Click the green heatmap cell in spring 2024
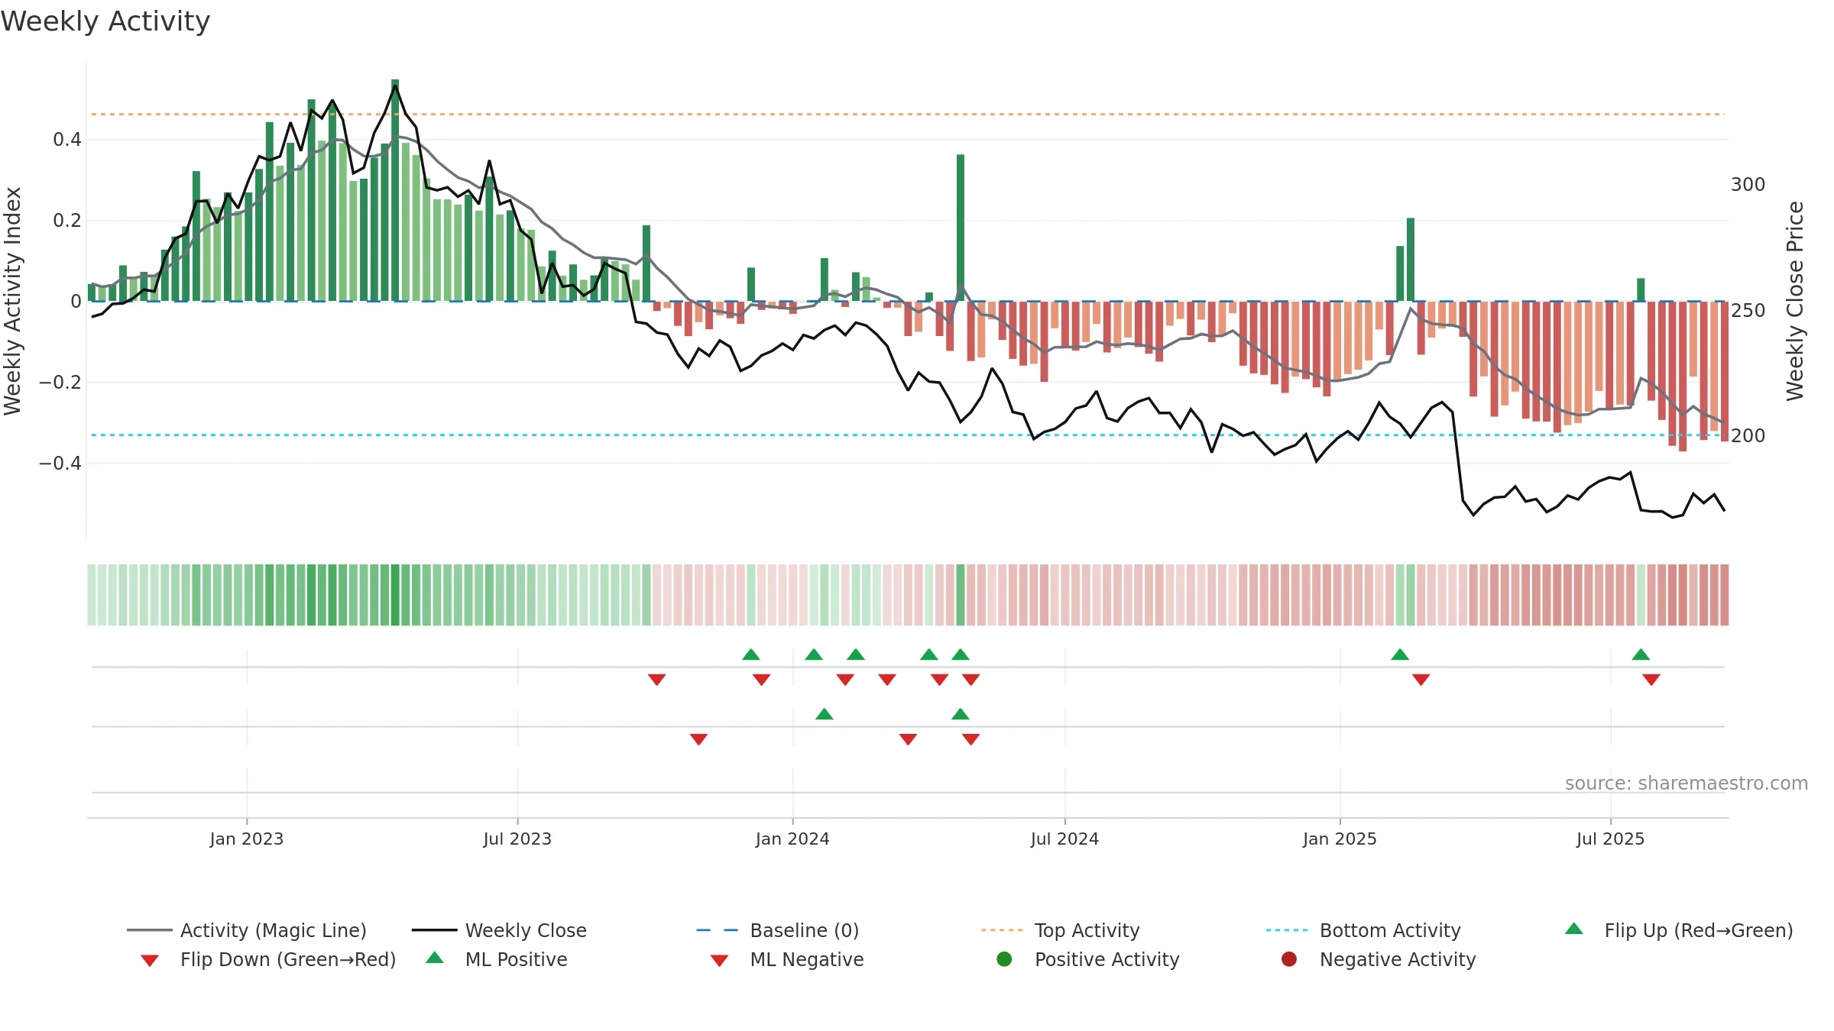1834x1031 pixels. click(x=961, y=595)
